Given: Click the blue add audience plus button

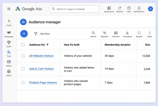Looking at the screenshot, I should [24, 34].
